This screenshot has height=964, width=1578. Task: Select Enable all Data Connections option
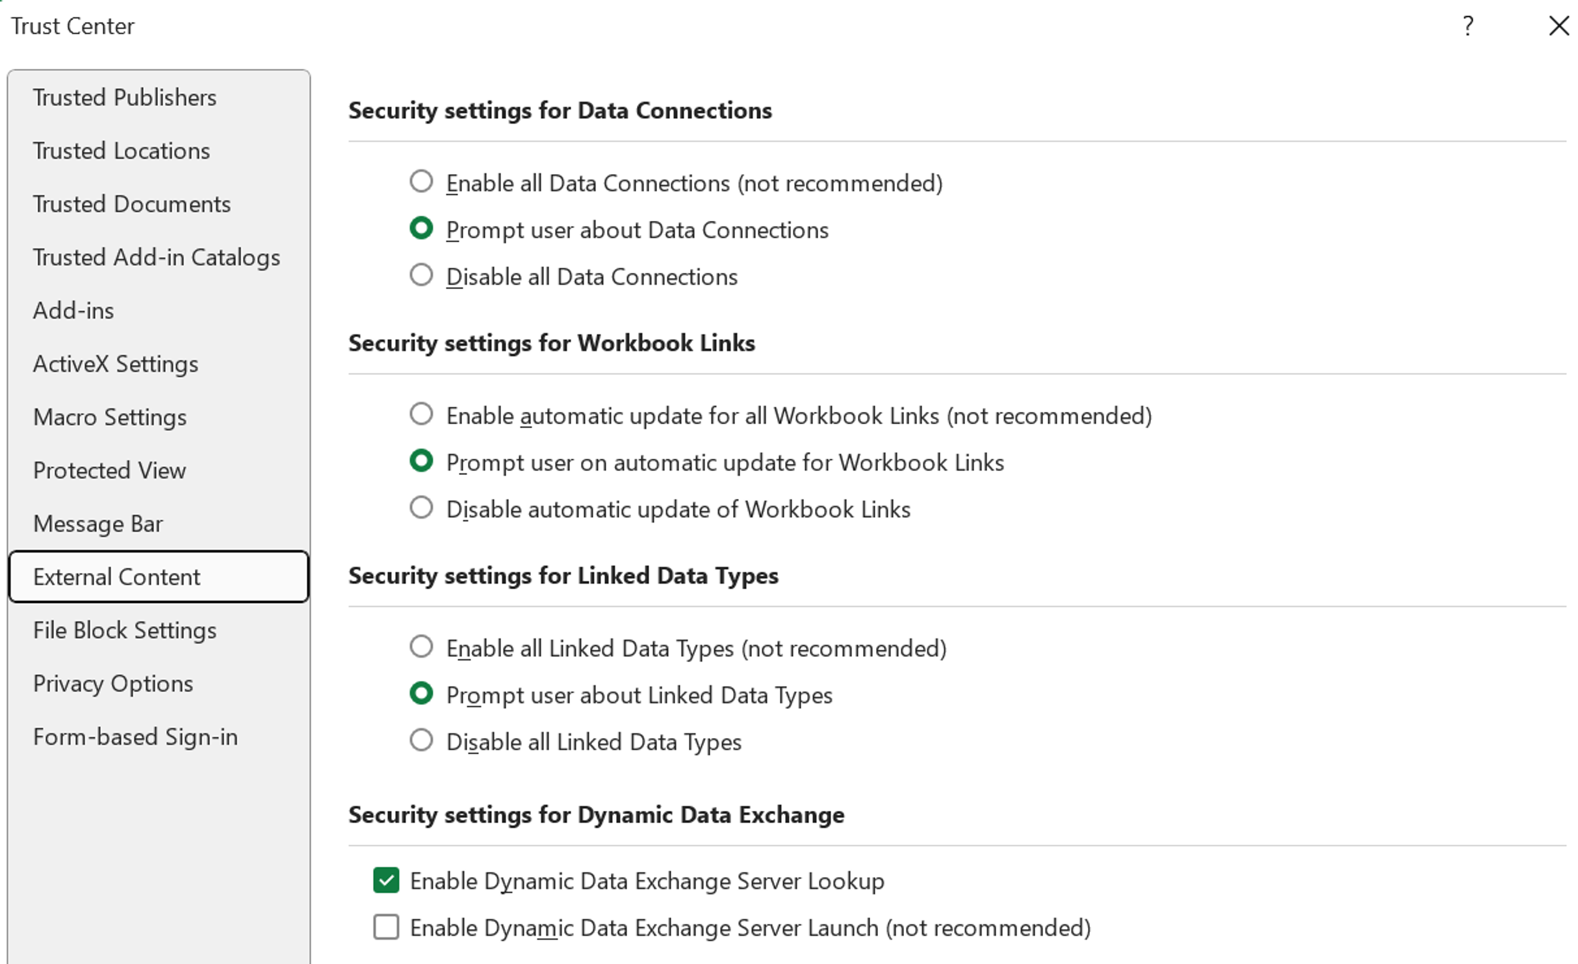pos(421,182)
